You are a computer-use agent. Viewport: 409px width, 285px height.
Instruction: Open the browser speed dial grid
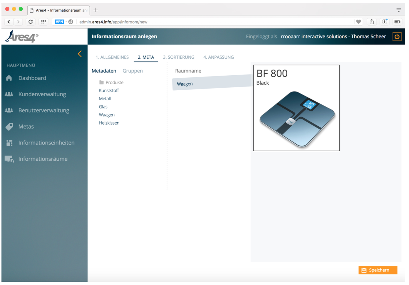(x=43, y=22)
